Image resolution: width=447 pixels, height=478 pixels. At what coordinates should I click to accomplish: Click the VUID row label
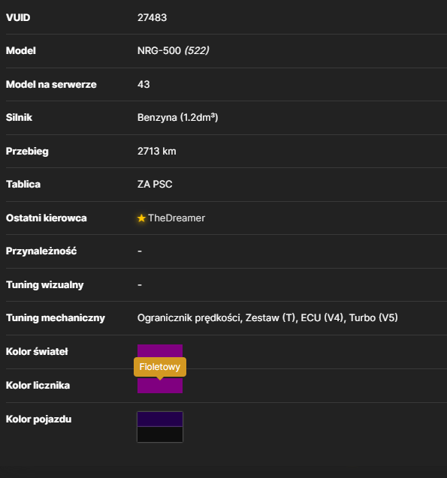(18, 18)
